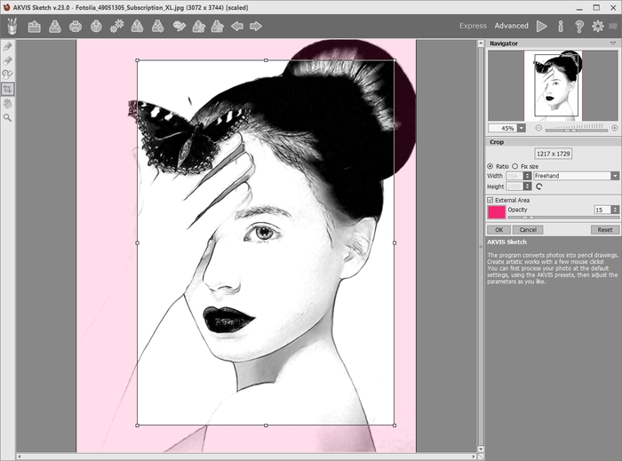Click the Save guiding lines icon

tap(218, 27)
